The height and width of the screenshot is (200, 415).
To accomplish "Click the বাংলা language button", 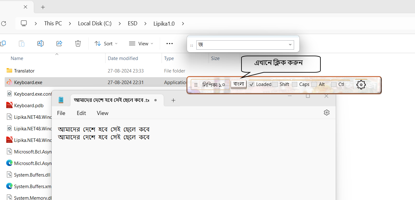I will click(x=239, y=84).
